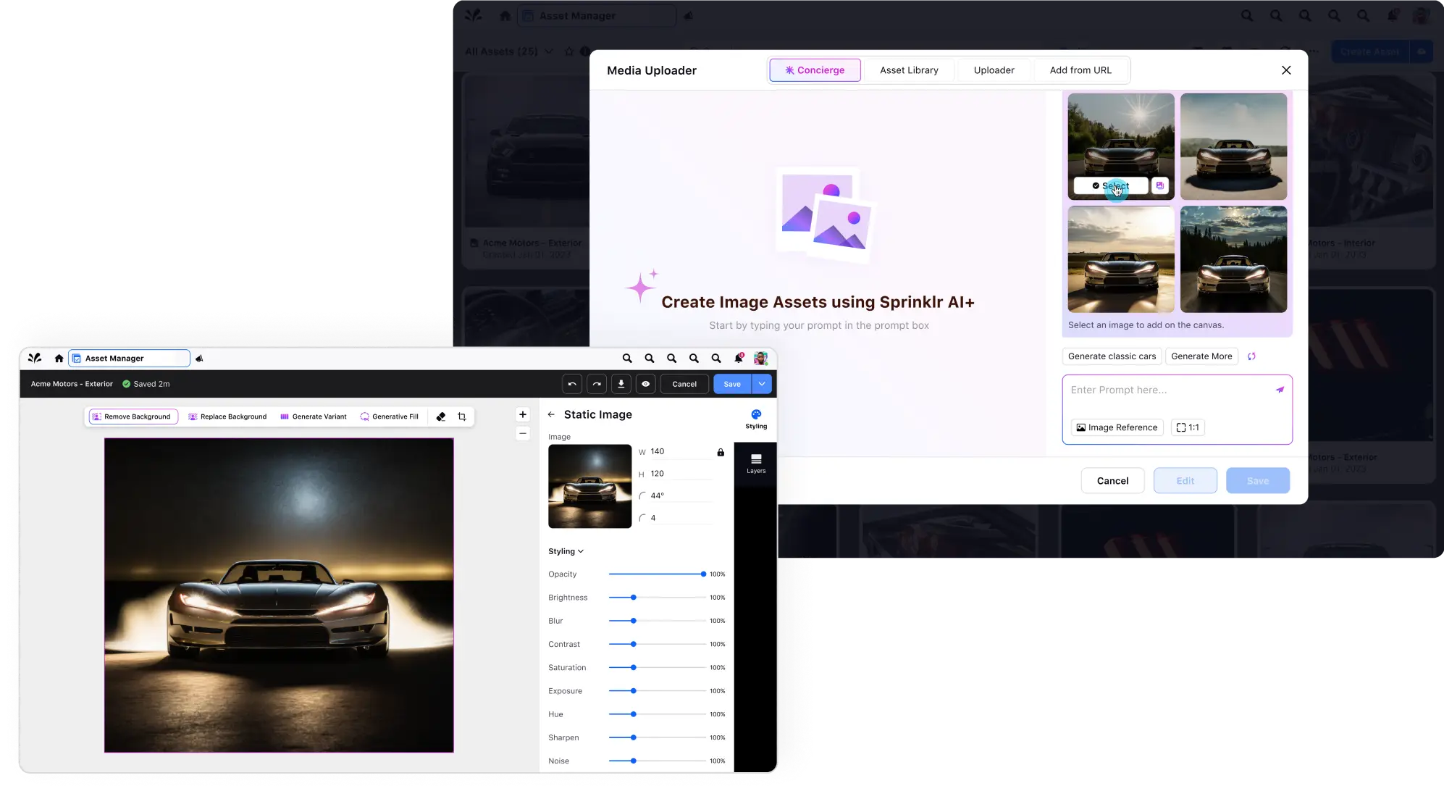Switch to the Asset Library tab
This screenshot has width=1444, height=791.
[x=909, y=70]
